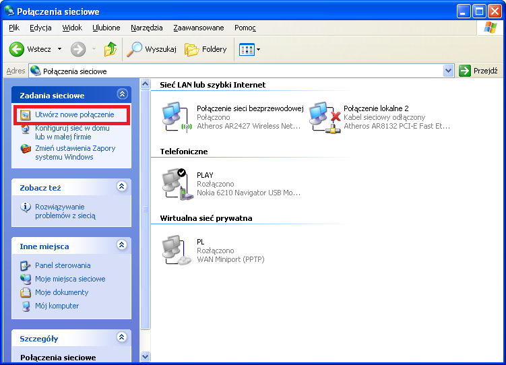Screen dimensions: 506x365
Task: Click the Windows flag logo
Action: 491,28
